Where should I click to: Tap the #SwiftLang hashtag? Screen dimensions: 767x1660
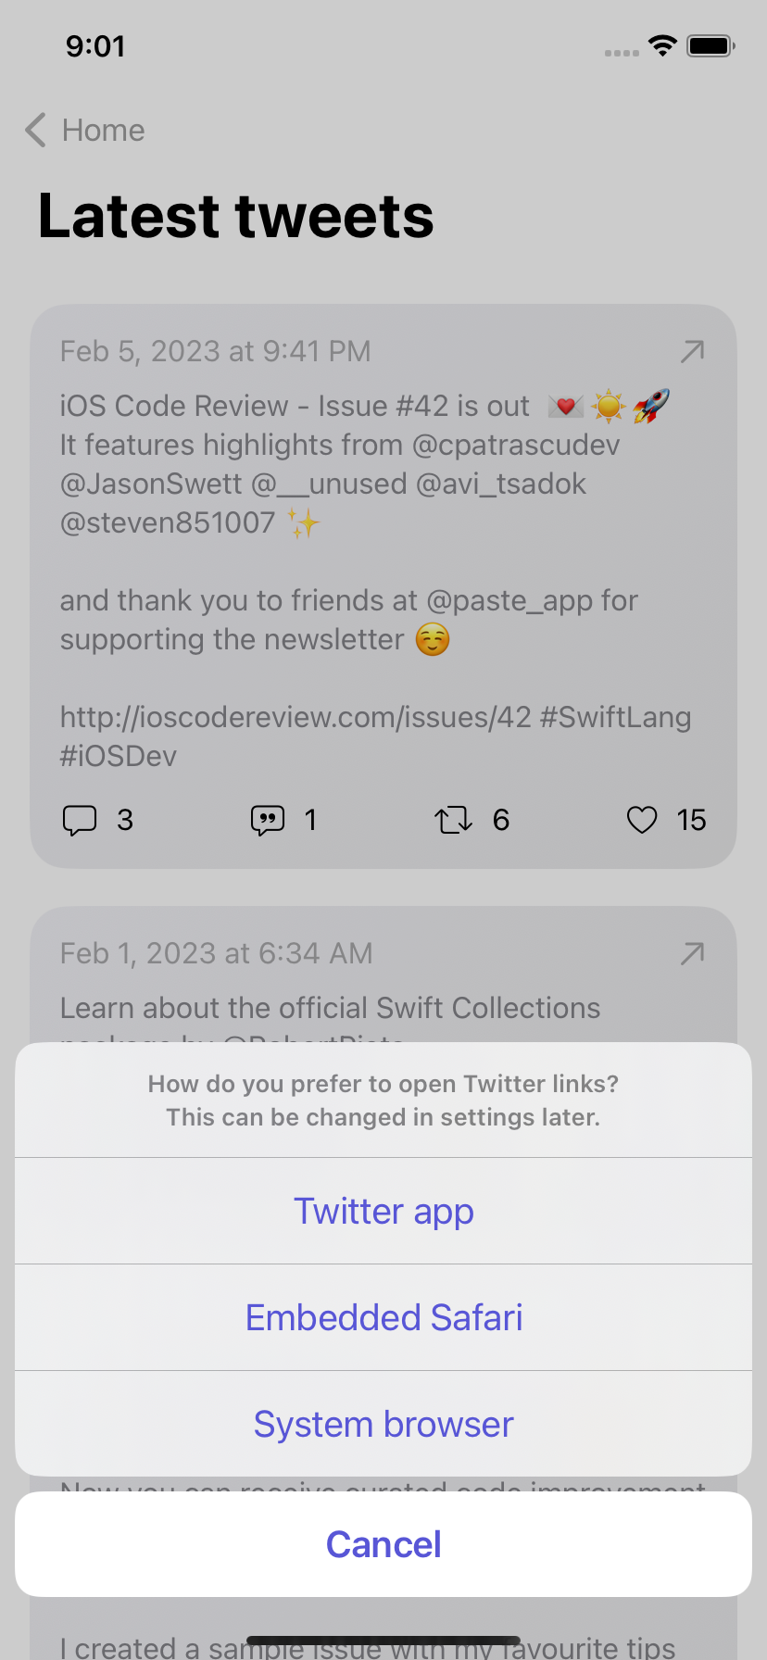coord(615,717)
